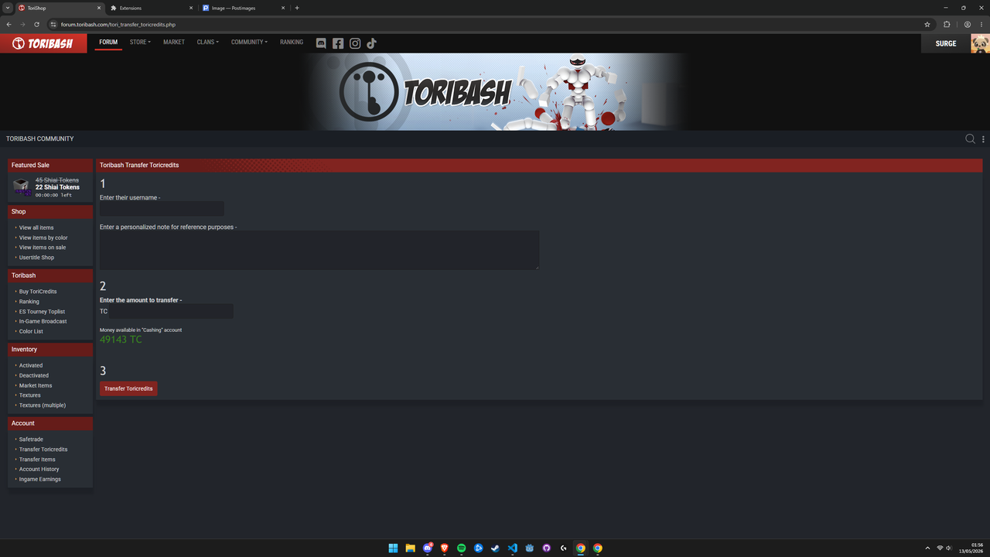
Task: Expand the CLANS dropdown menu
Action: pos(207,43)
